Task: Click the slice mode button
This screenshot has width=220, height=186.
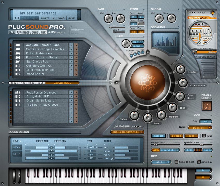Action: point(191,136)
